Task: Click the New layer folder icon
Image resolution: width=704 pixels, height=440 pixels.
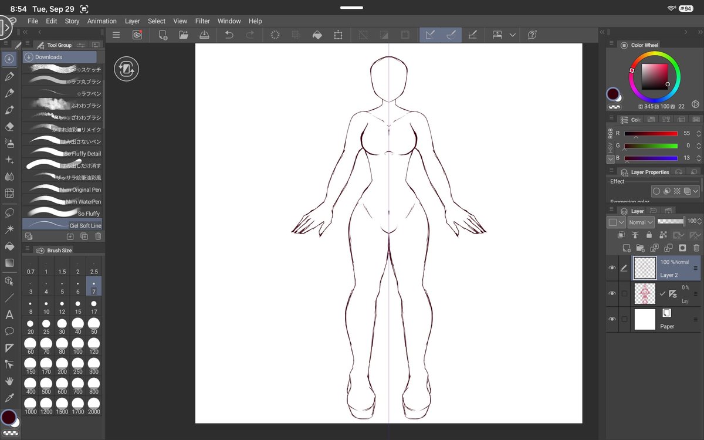Action: 641,248
